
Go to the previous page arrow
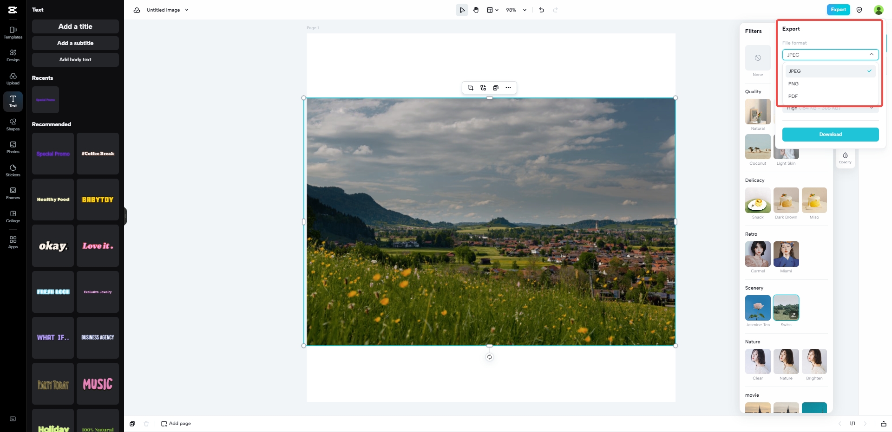click(840, 424)
